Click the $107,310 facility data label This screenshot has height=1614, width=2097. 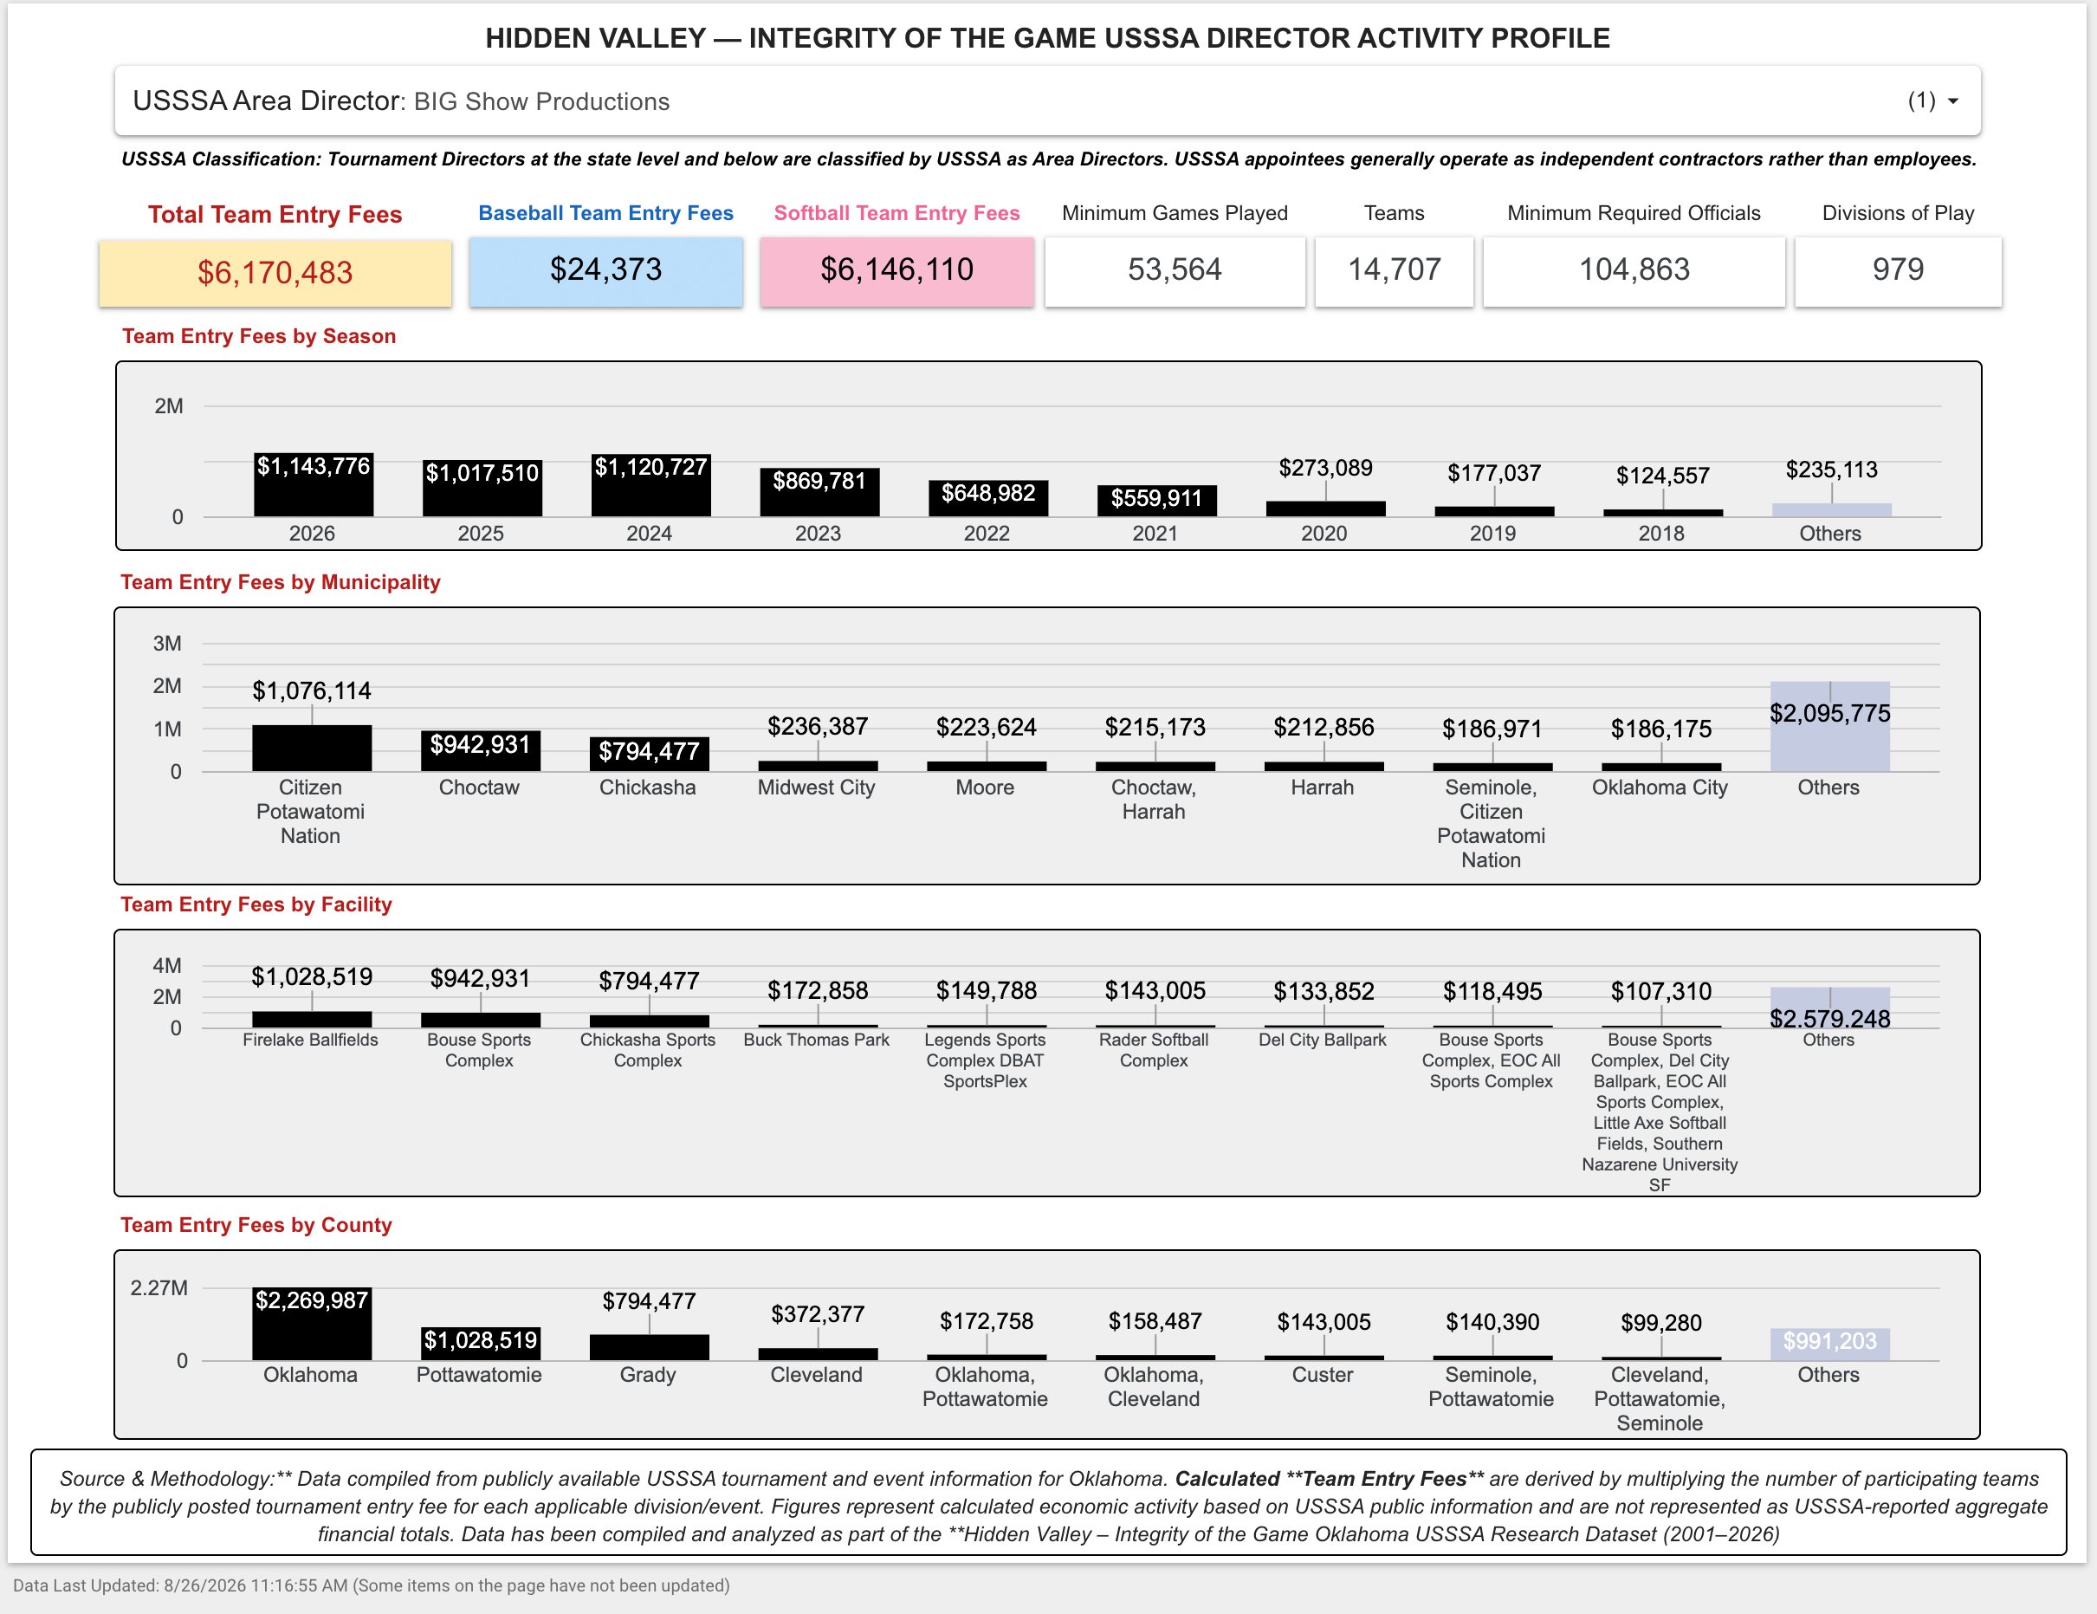1661,991
